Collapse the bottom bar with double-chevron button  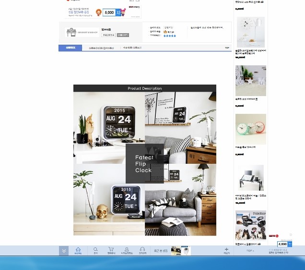point(64,251)
